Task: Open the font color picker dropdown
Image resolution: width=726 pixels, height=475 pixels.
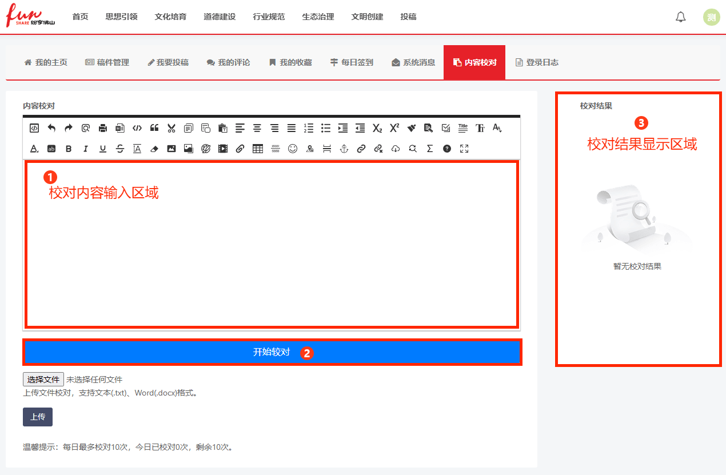Action: [x=34, y=149]
